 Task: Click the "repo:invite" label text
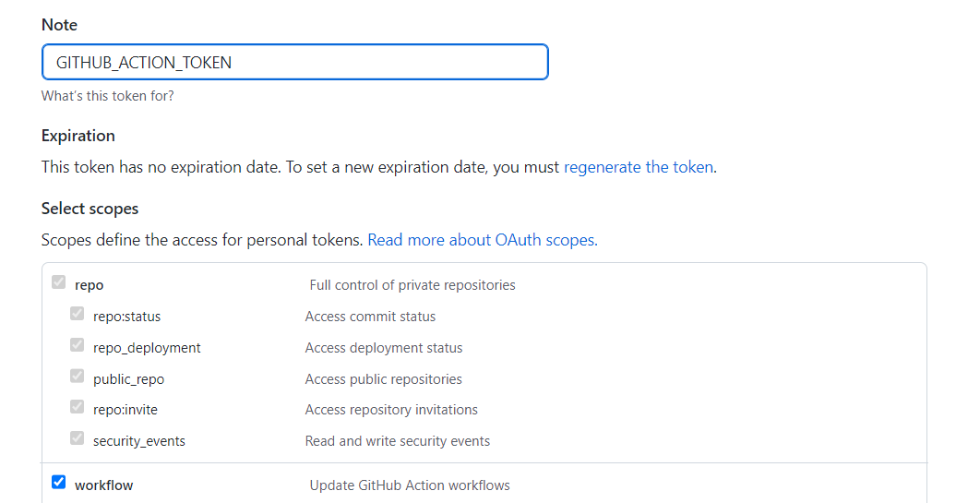(x=125, y=410)
